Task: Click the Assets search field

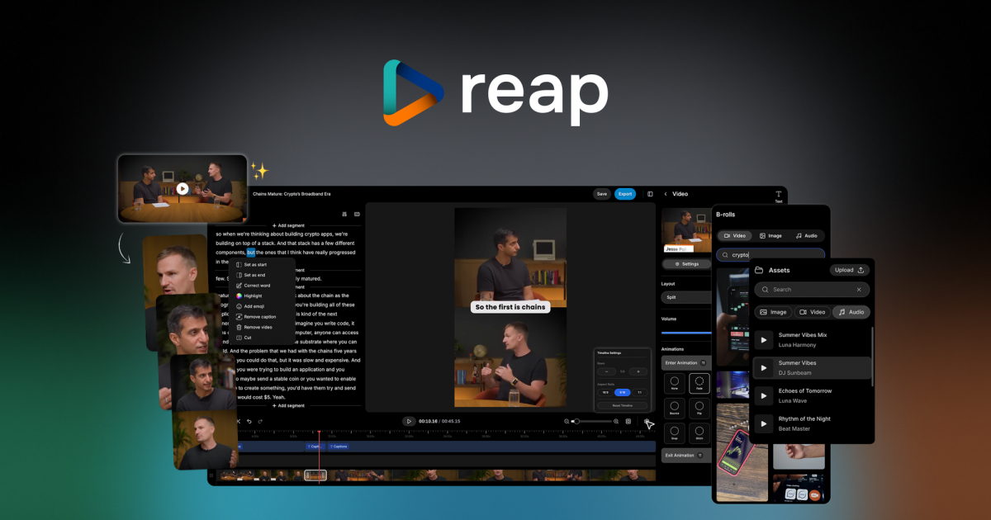Action: point(813,290)
